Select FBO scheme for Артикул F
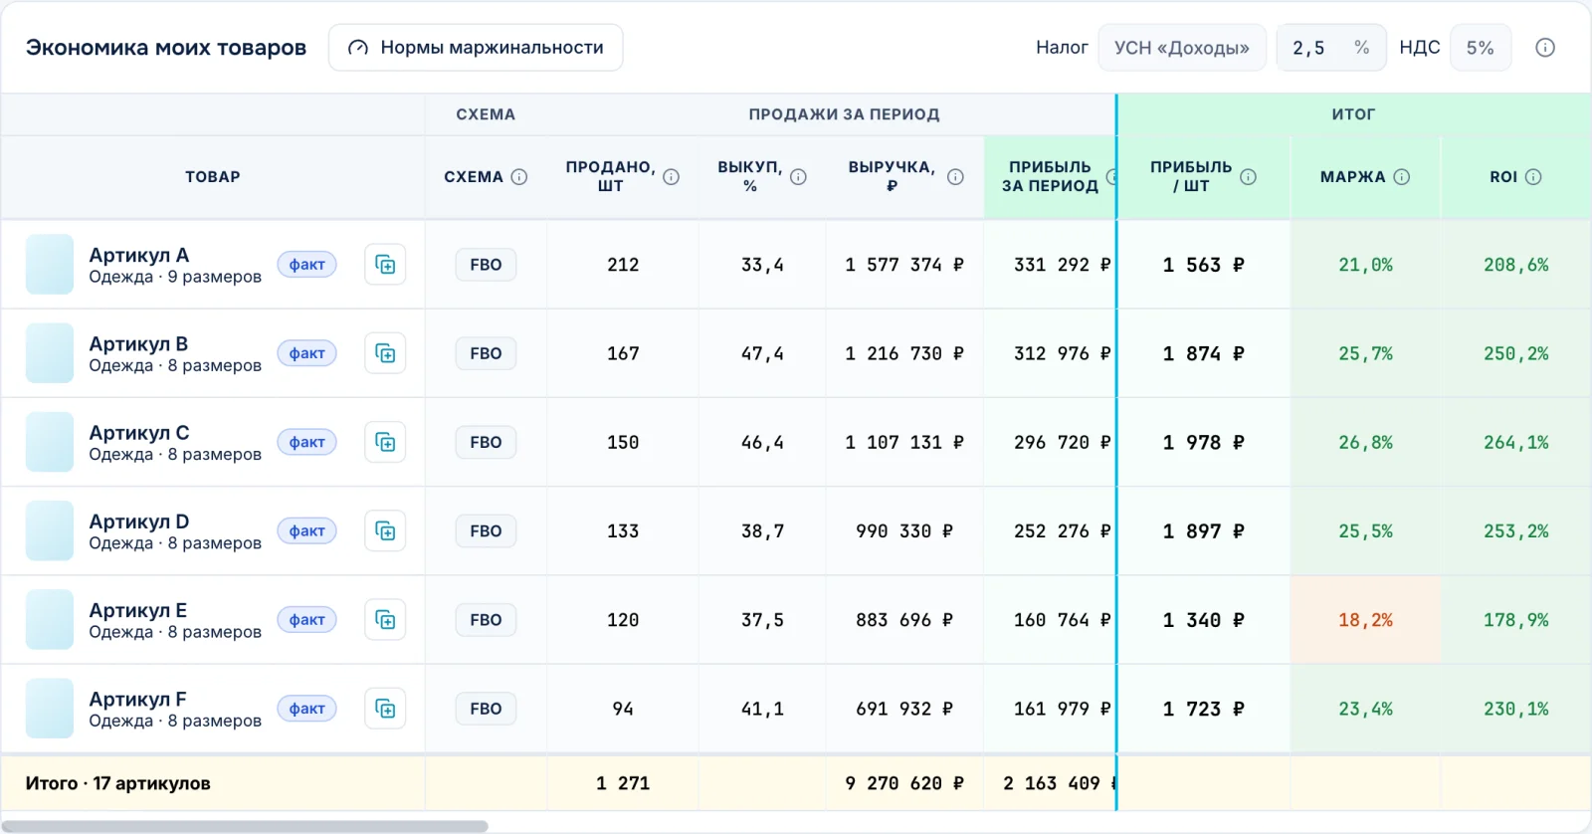 click(486, 709)
